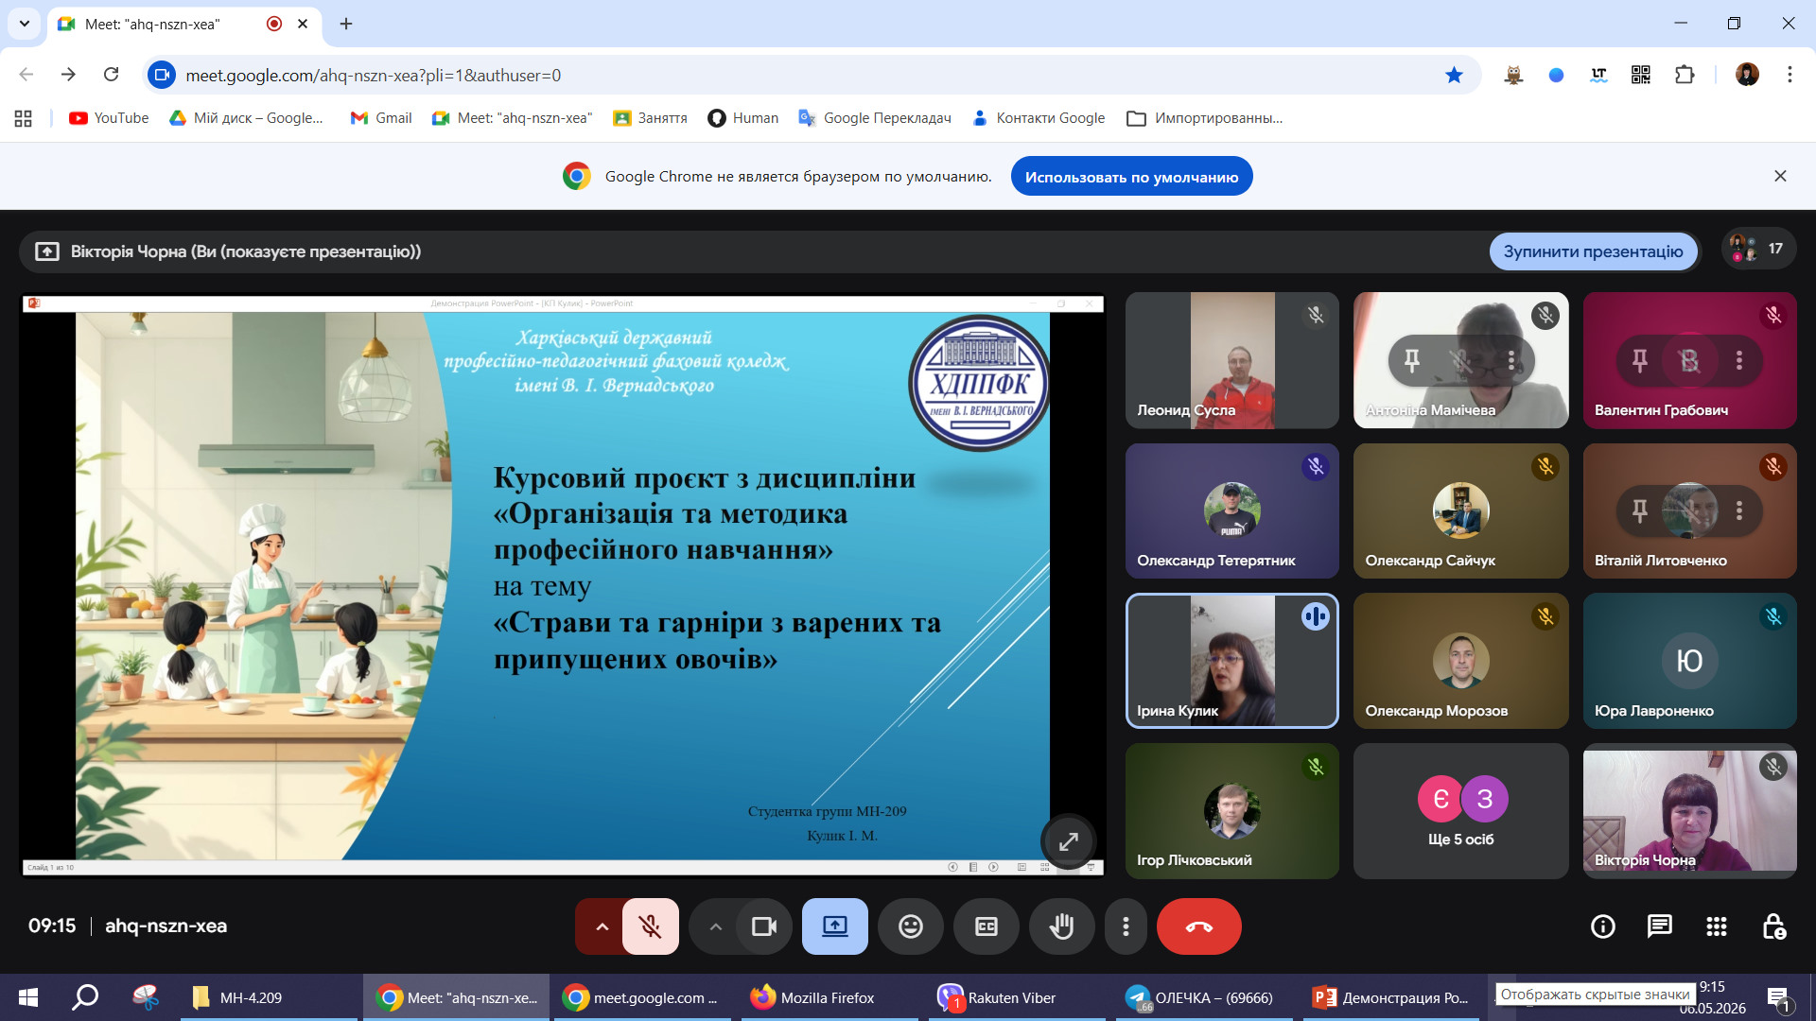Open more options menu in call controls
The image size is (1816, 1021).
click(1126, 926)
